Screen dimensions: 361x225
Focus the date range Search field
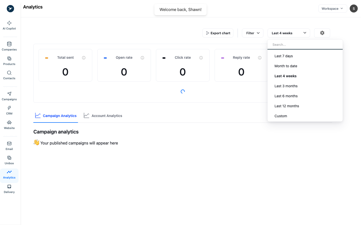pyautogui.click(x=305, y=44)
